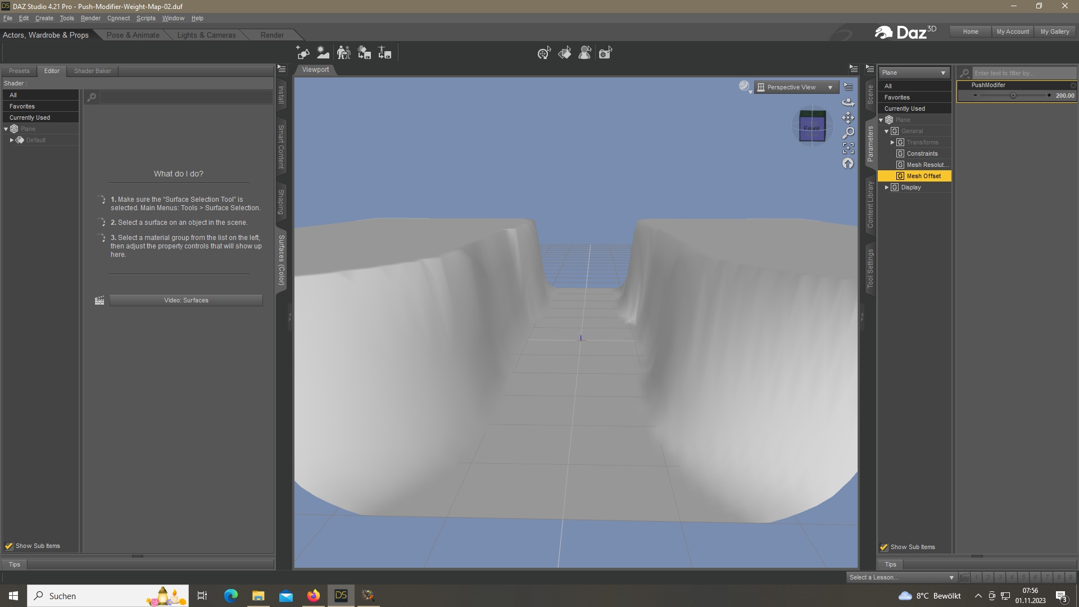This screenshot has height=607, width=1079.
Task: Click the Create New Primitive toolbar icon
Action: 303,53
